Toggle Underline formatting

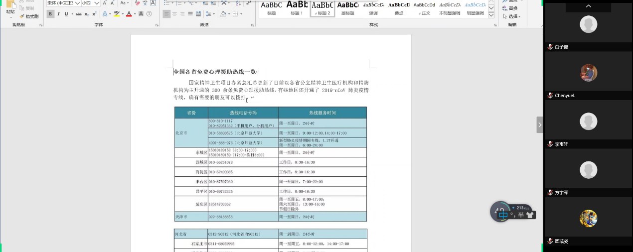tap(66, 14)
